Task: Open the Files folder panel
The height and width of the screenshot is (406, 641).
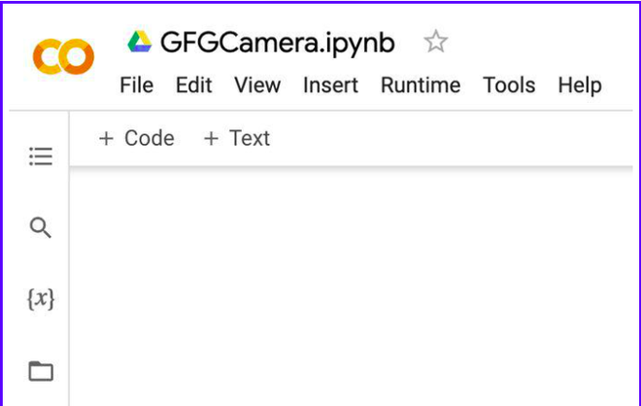Action: 40,371
